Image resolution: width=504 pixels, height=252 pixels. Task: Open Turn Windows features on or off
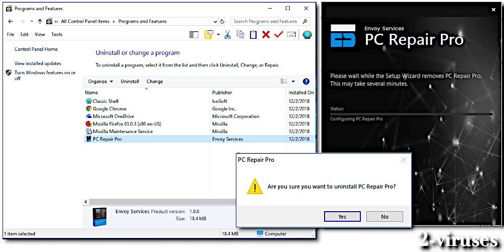45,76
